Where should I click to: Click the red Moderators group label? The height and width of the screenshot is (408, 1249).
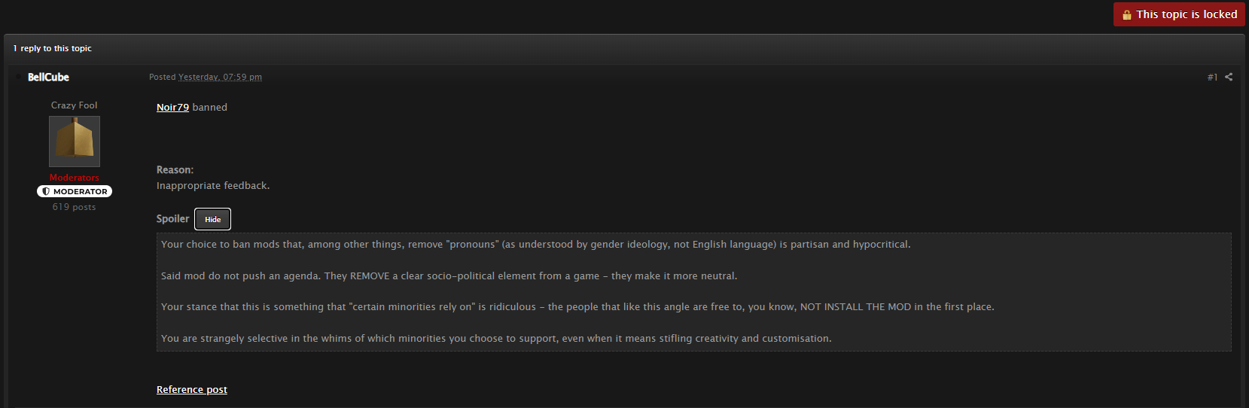coord(75,178)
